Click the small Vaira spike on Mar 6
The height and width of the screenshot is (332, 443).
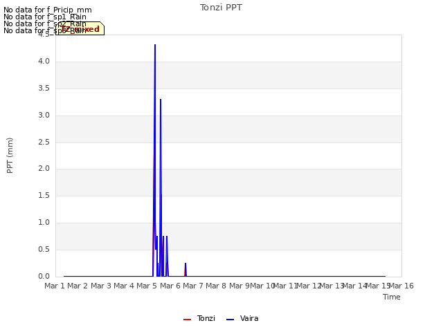[186, 264]
